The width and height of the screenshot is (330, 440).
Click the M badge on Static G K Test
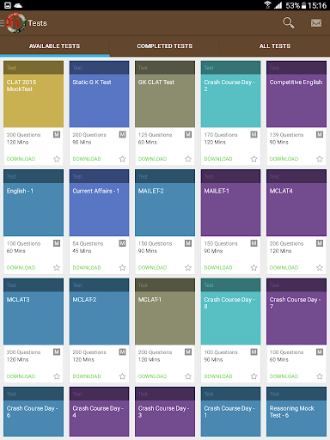122,134
